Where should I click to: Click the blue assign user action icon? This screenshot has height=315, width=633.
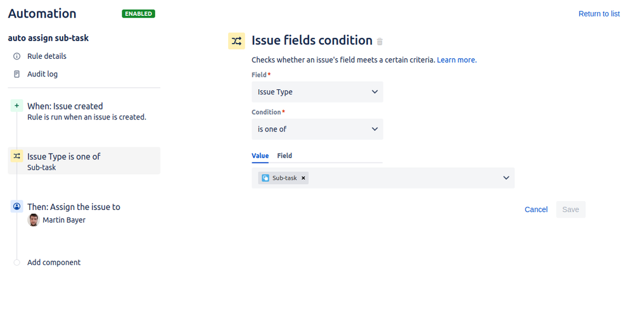coord(16,206)
